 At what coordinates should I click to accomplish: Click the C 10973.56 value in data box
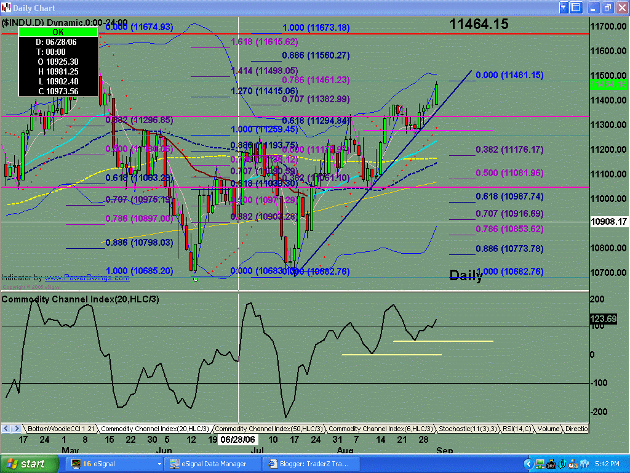[x=58, y=91]
